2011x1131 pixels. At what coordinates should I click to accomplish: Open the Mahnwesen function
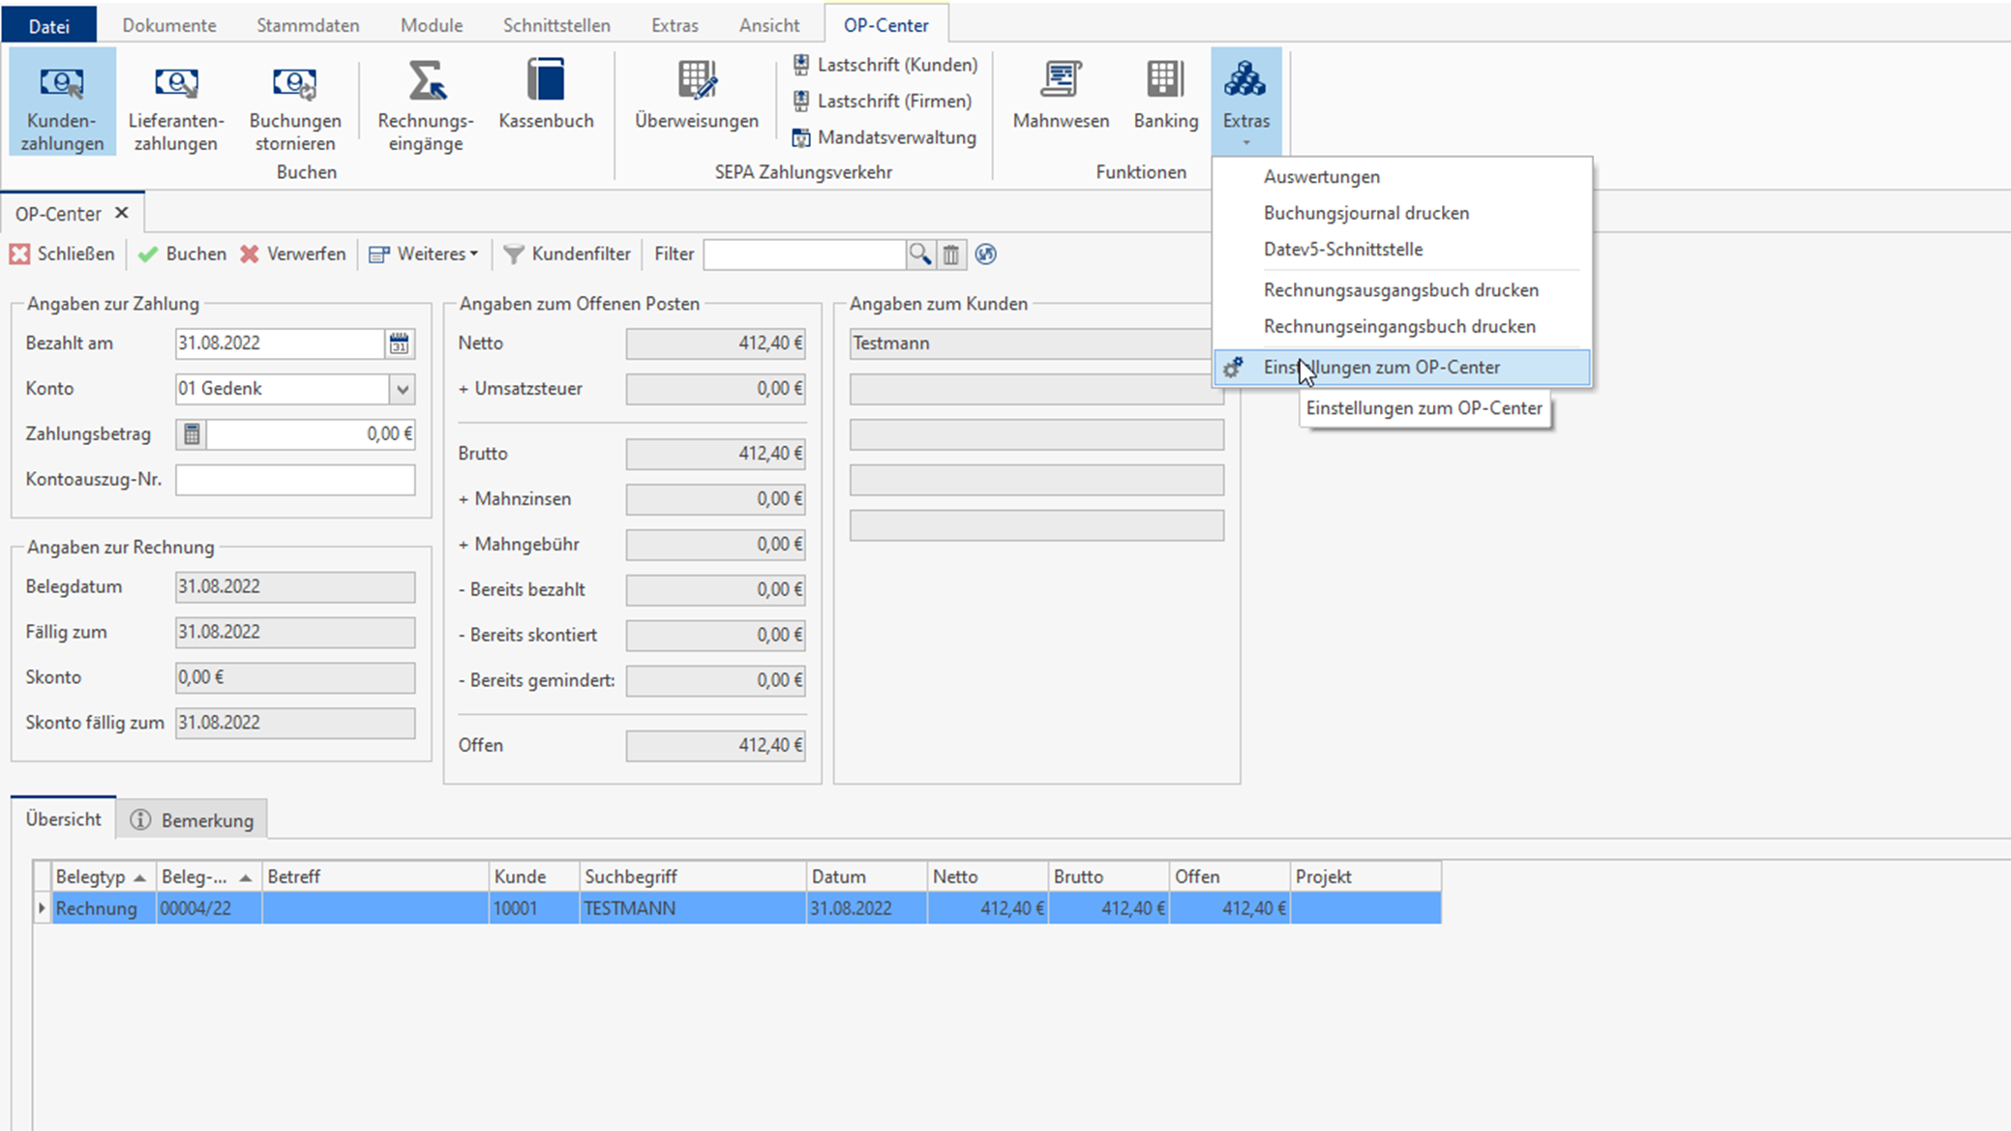(x=1061, y=94)
